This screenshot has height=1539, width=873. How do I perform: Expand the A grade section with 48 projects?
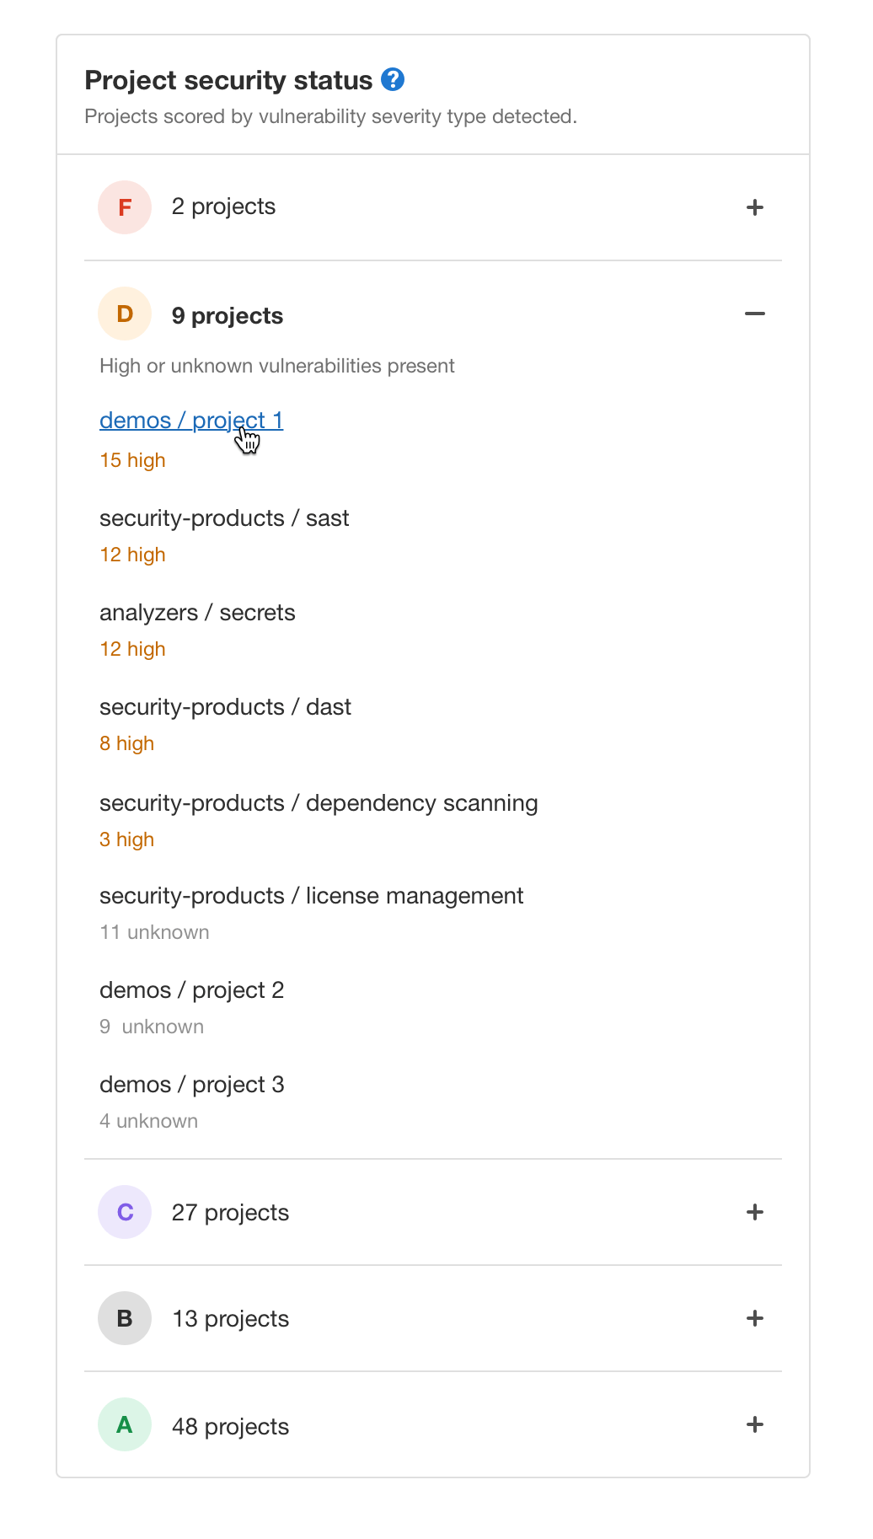click(x=755, y=1424)
